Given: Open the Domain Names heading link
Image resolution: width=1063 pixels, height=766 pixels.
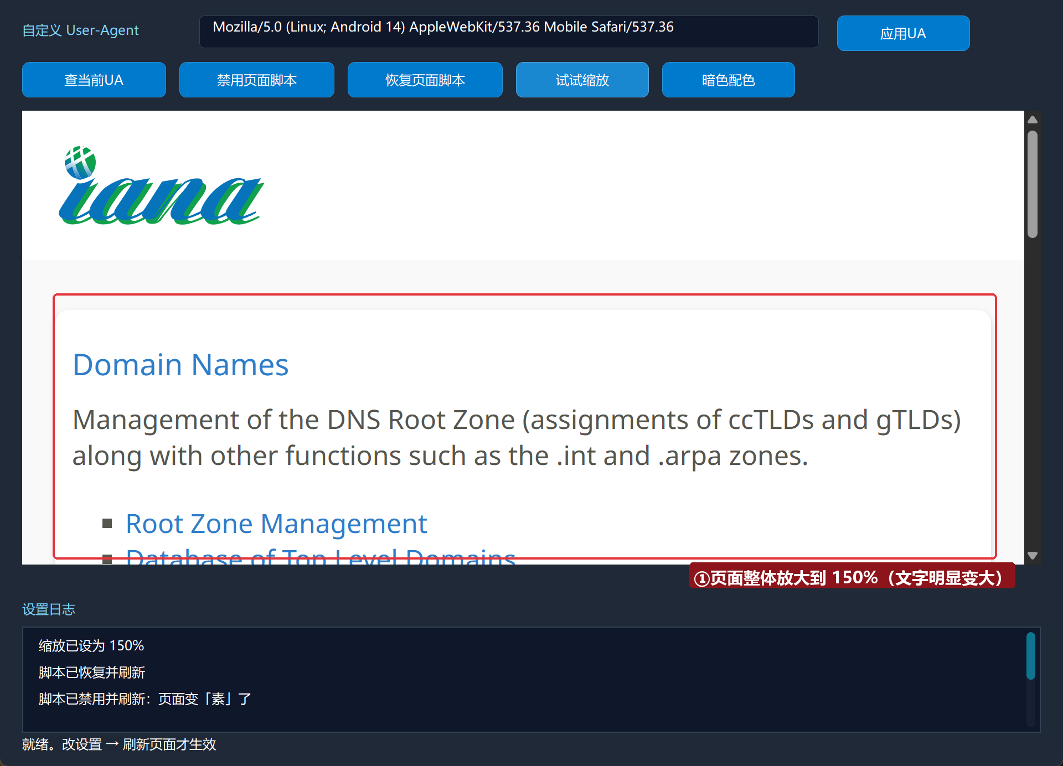Looking at the screenshot, I should tap(180, 365).
